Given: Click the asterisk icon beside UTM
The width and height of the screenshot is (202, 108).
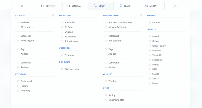Looking at the screenshot, I should coord(149,69).
